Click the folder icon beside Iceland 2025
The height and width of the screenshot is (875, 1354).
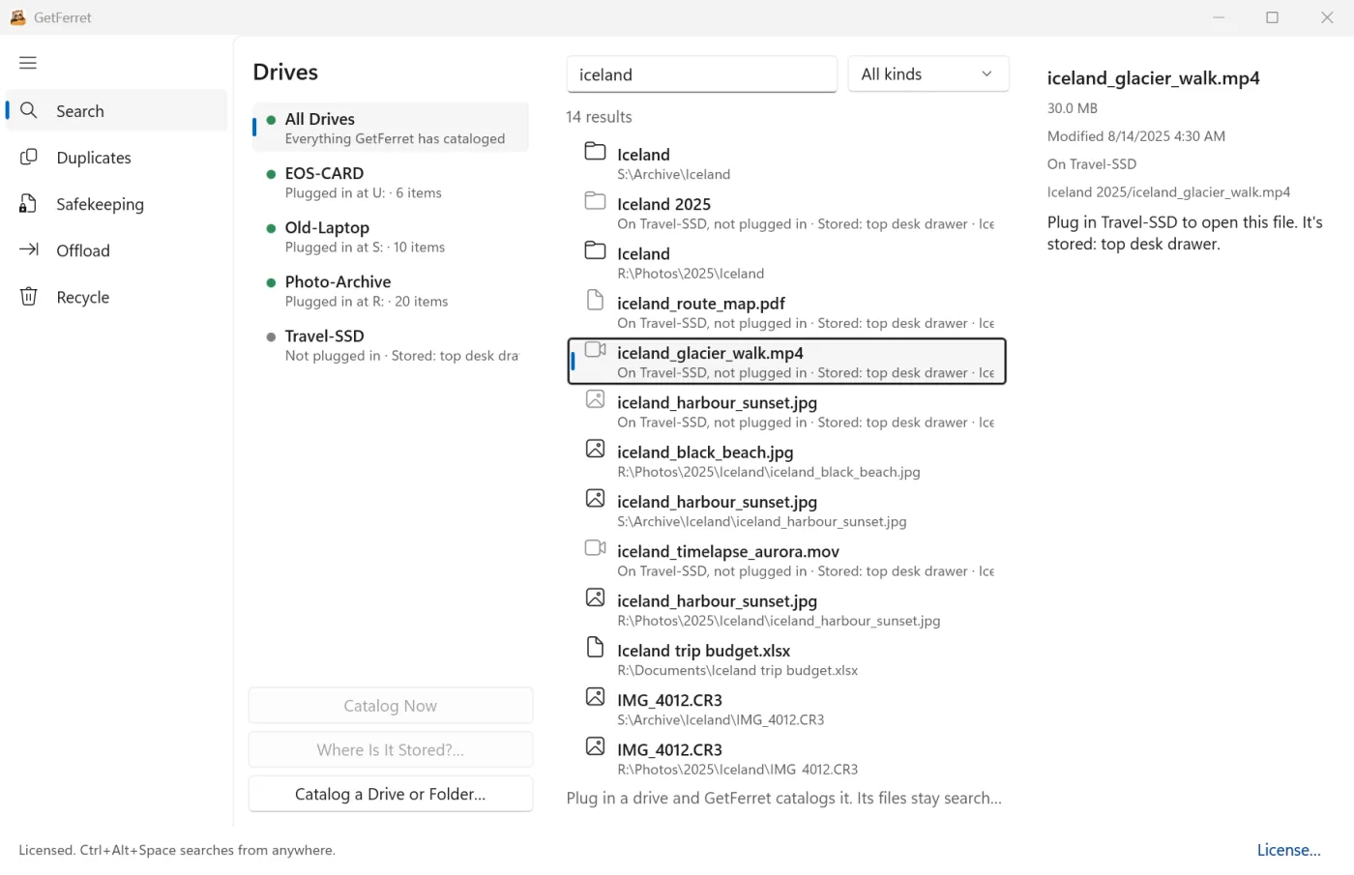[596, 201]
